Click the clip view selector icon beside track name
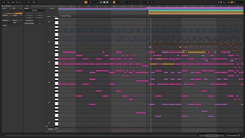 point(239,135)
